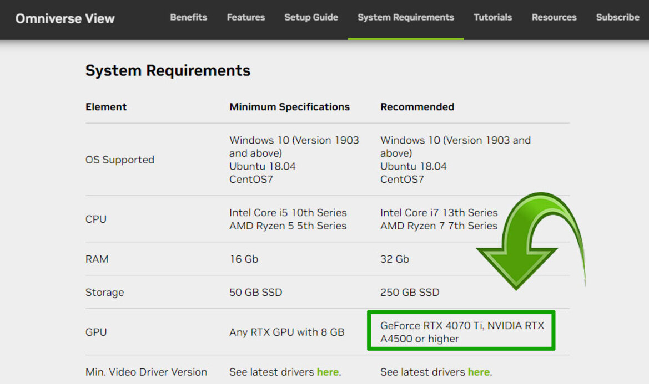This screenshot has height=384, width=649.
Task: Click the GPU row label
Action: [x=96, y=332]
